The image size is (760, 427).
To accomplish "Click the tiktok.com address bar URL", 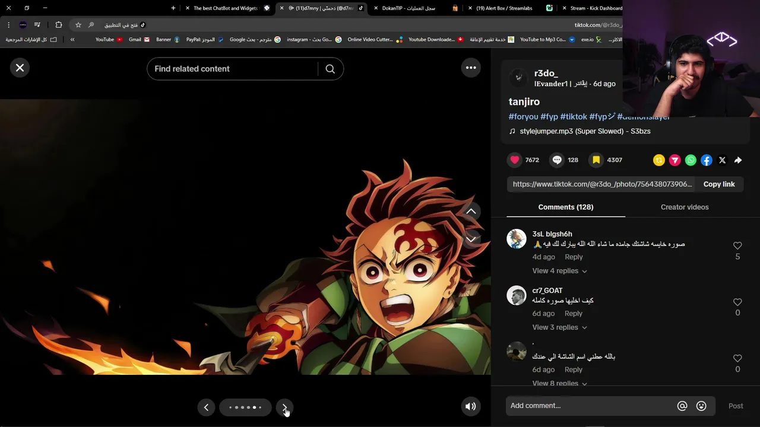I will (x=598, y=25).
